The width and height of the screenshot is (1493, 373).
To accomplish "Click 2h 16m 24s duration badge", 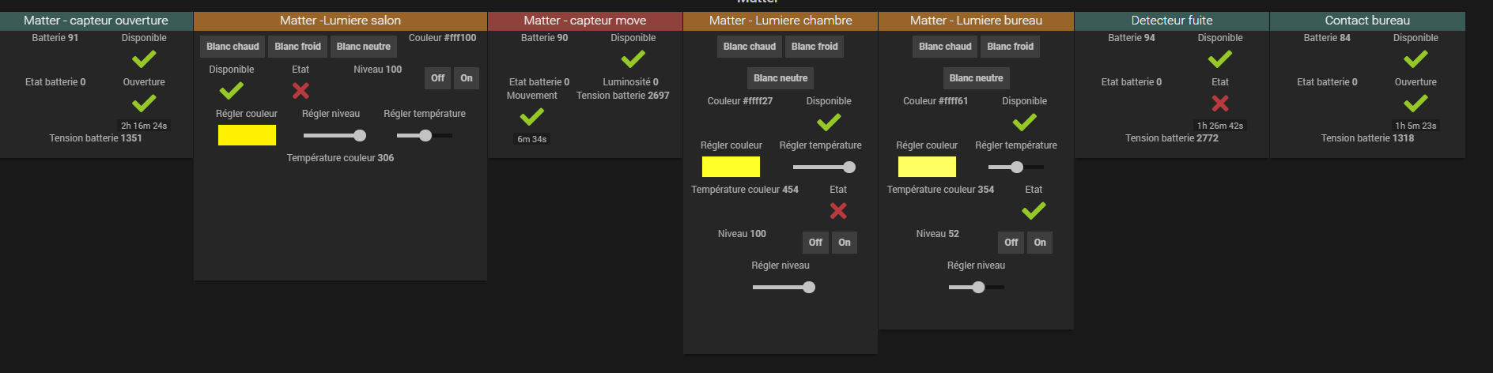I will pyautogui.click(x=144, y=126).
